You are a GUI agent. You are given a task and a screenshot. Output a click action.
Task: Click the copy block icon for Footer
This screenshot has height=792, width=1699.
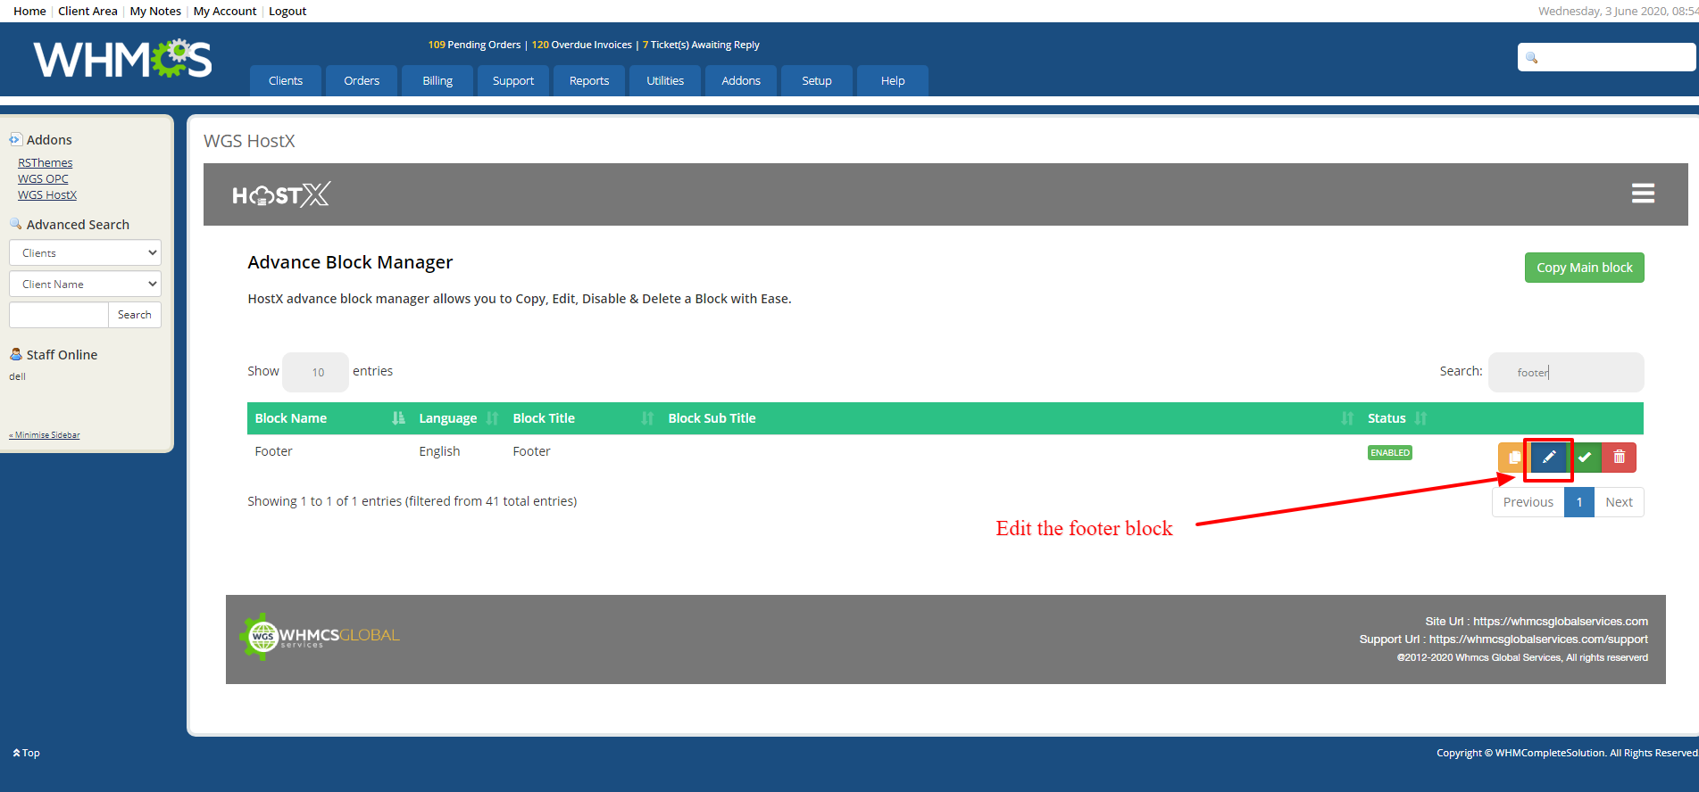(1512, 458)
